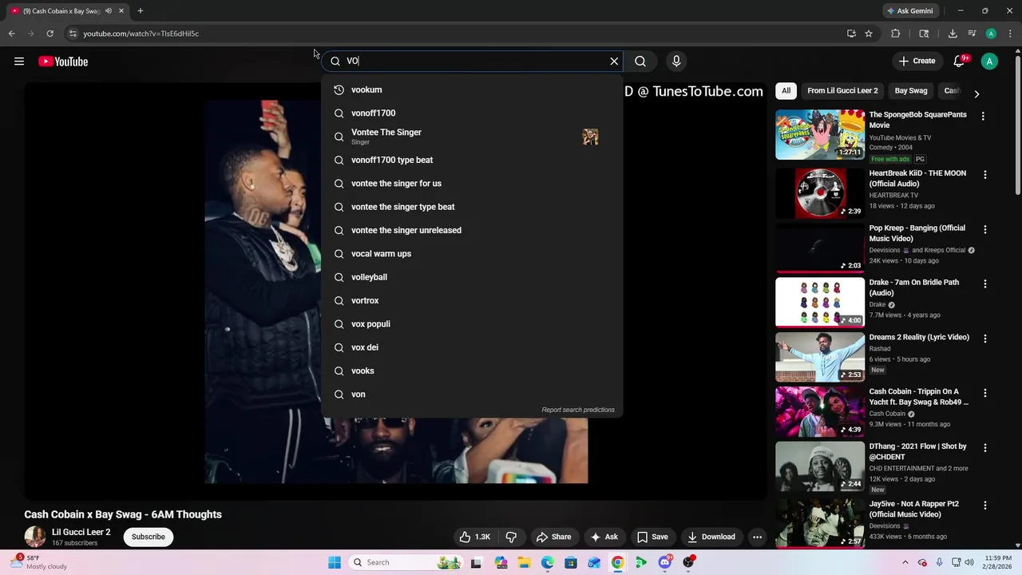The width and height of the screenshot is (1022, 575).
Task: Click the Create button
Action: [x=917, y=61]
